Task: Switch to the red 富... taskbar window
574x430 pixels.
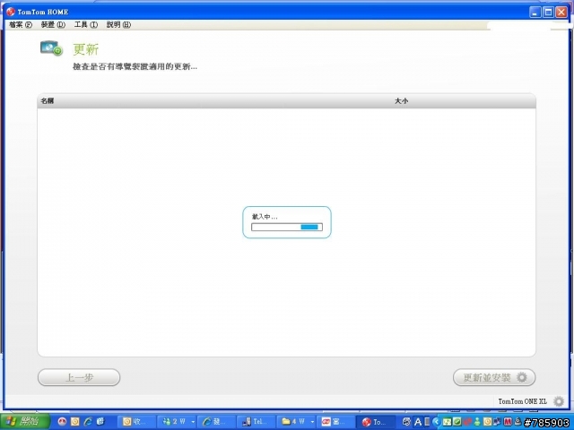Action: coord(335,422)
